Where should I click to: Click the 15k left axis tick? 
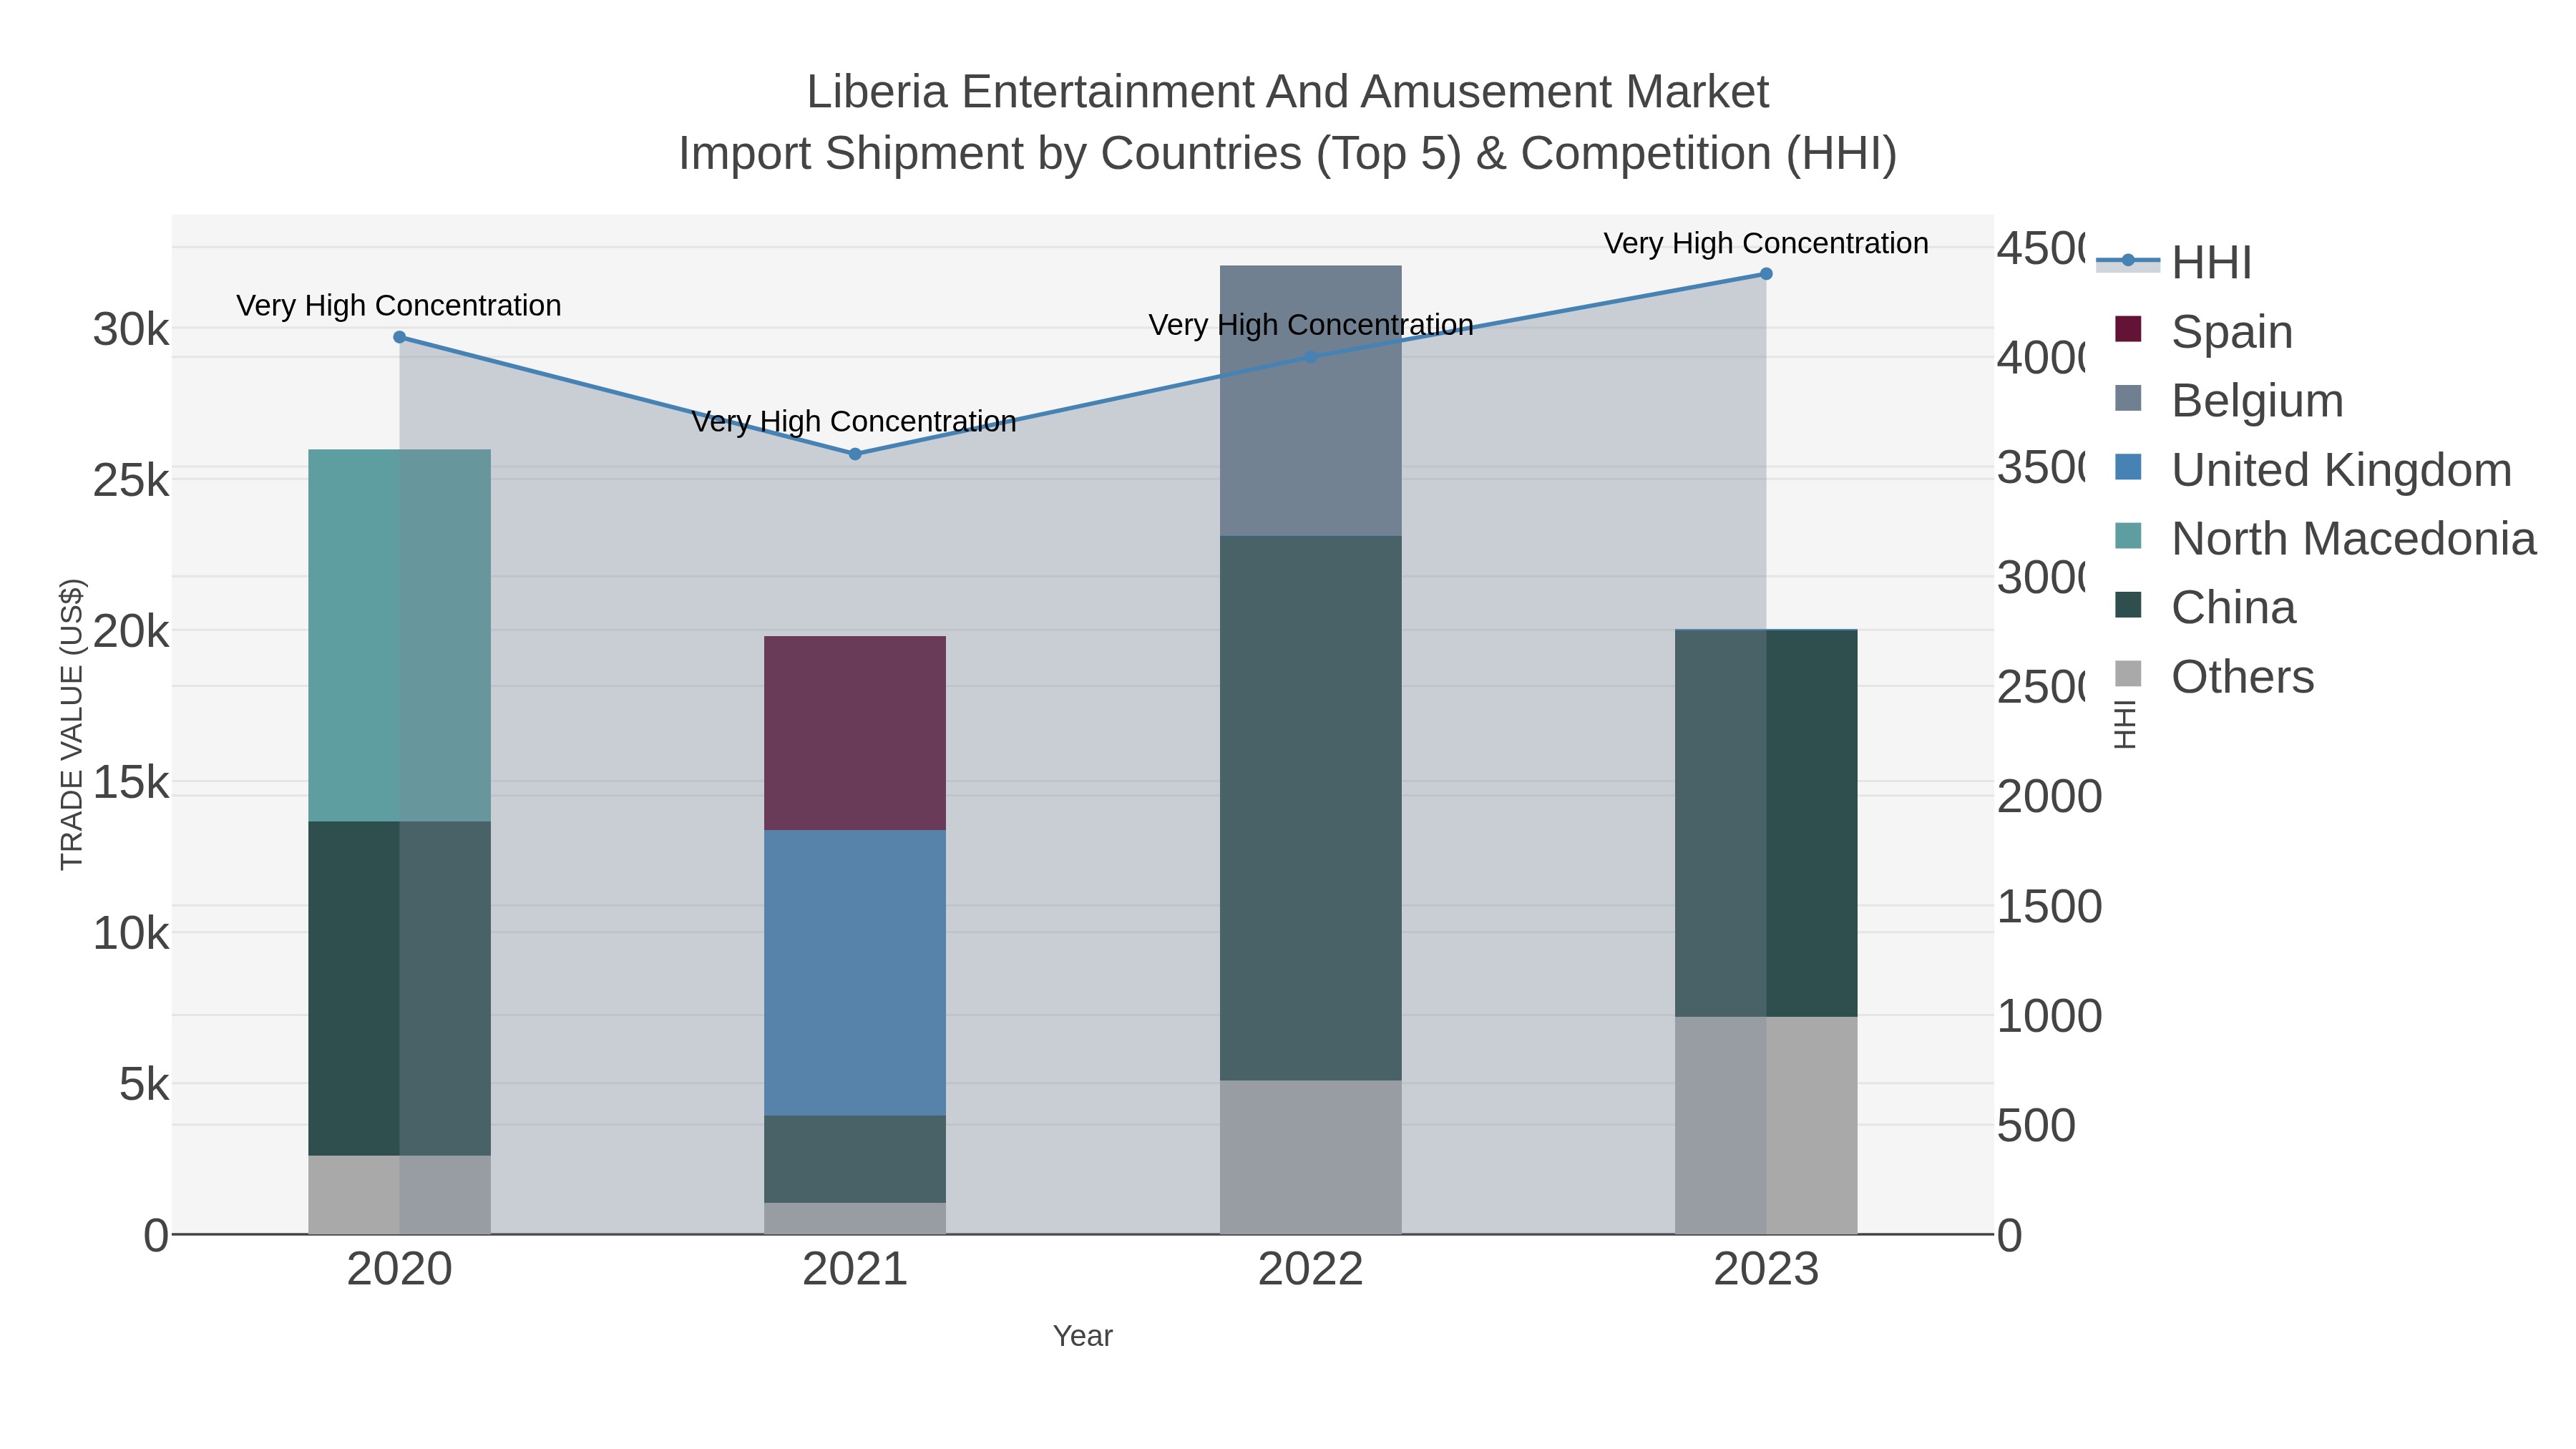pos(131,782)
